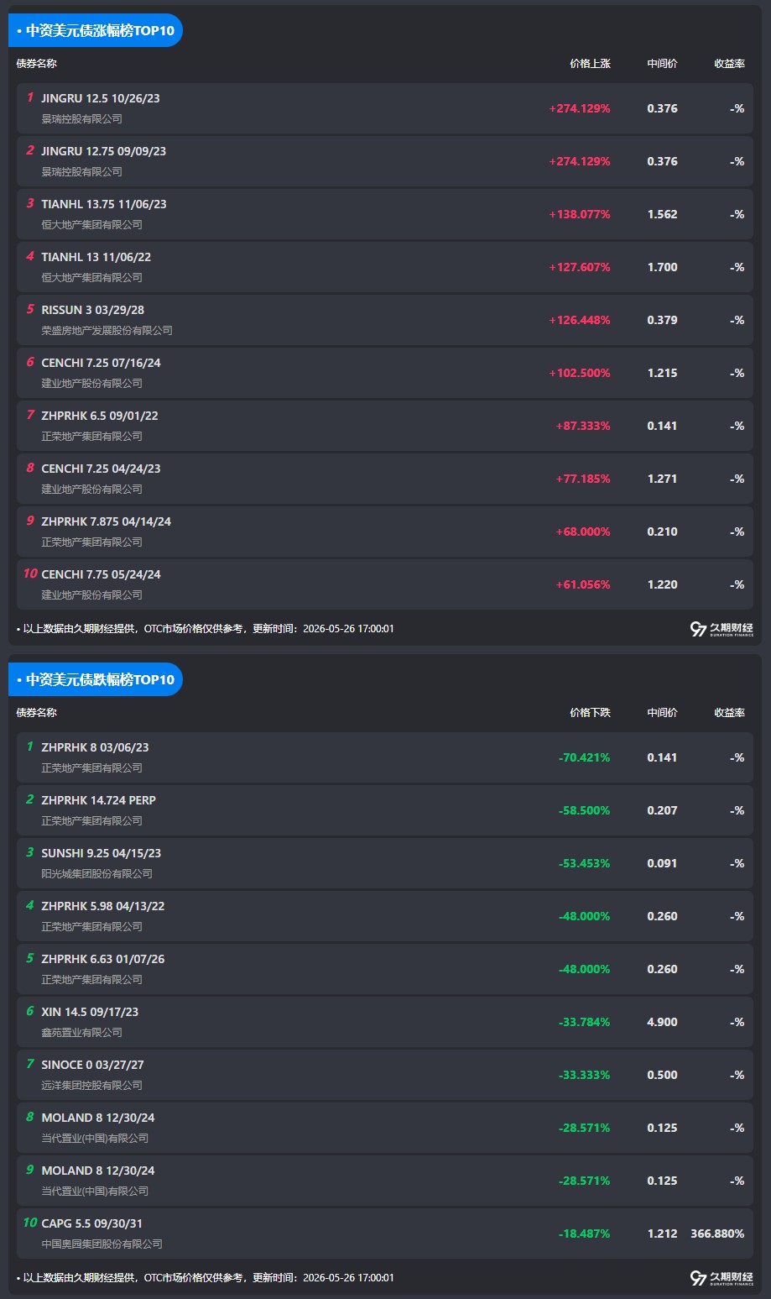Click issuer 阳光城集团股份有限公司
The image size is (771, 1299).
pyautogui.click(x=97, y=874)
